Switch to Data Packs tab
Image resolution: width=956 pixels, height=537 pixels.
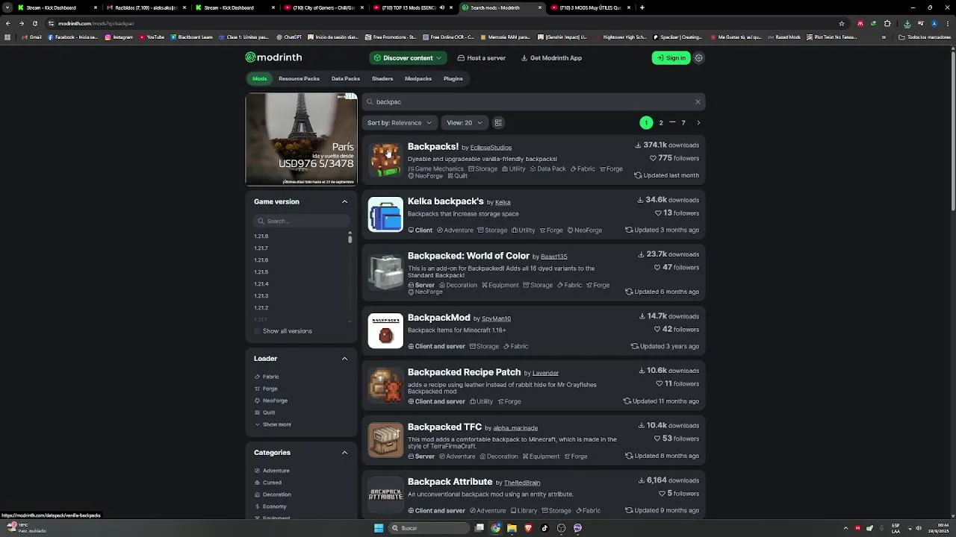click(346, 78)
